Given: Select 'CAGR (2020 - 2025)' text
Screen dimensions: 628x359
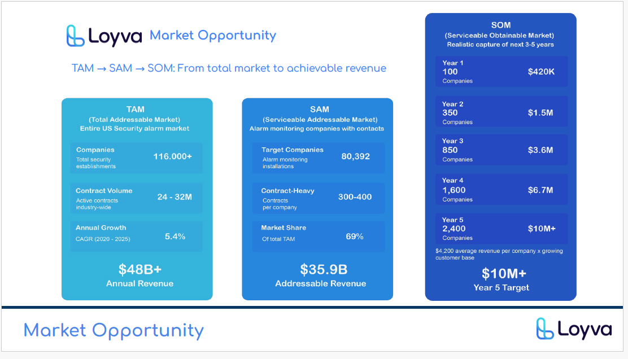Looking at the screenshot, I should click(103, 239).
